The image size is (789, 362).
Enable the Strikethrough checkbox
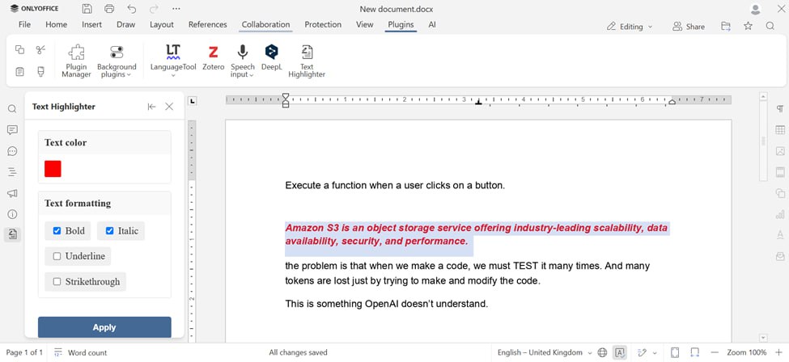57,281
